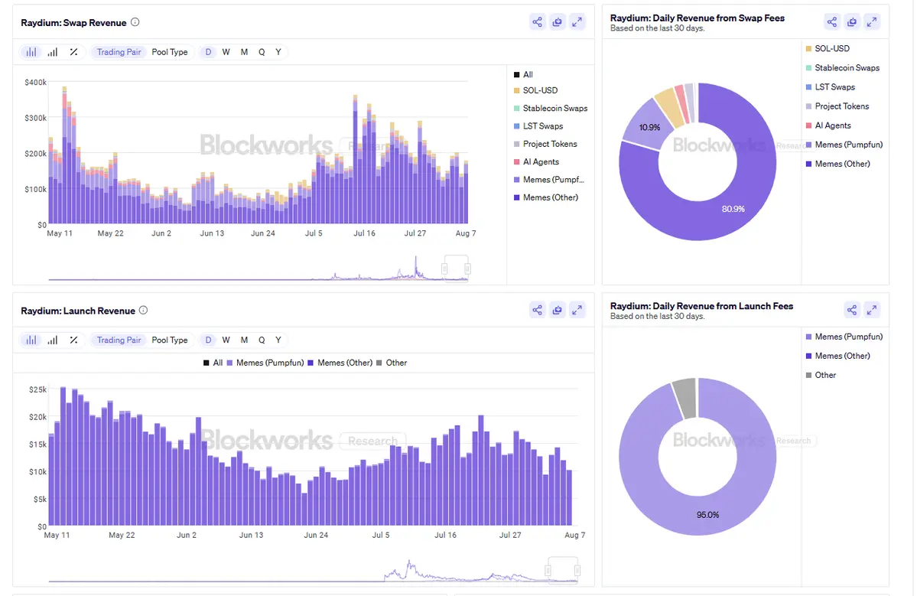
Task: Set Launch Revenue interval to D (daily)
Action: click(208, 340)
